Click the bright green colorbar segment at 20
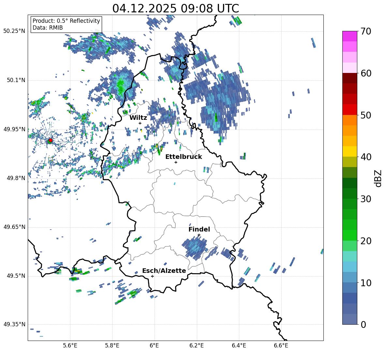Viewport: 386px width, 352px height. click(349, 235)
